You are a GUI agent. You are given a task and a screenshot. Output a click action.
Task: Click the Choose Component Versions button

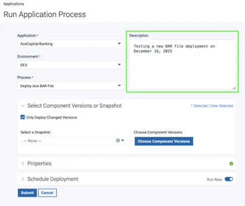click(164, 141)
